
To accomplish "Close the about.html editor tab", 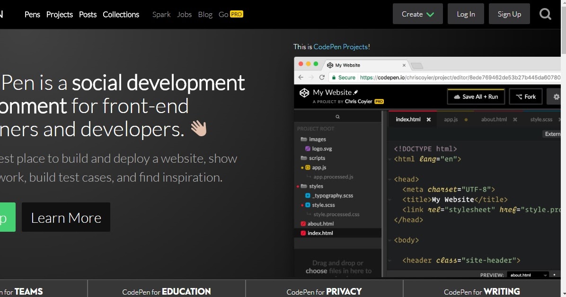I will [515, 120].
